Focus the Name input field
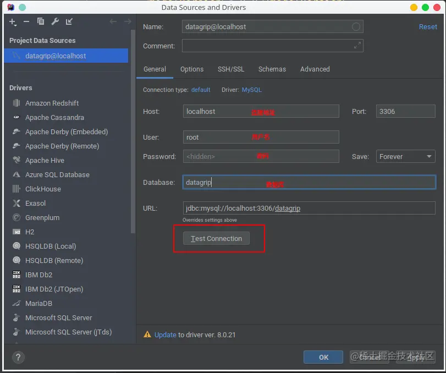 pyautogui.click(x=272, y=27)
